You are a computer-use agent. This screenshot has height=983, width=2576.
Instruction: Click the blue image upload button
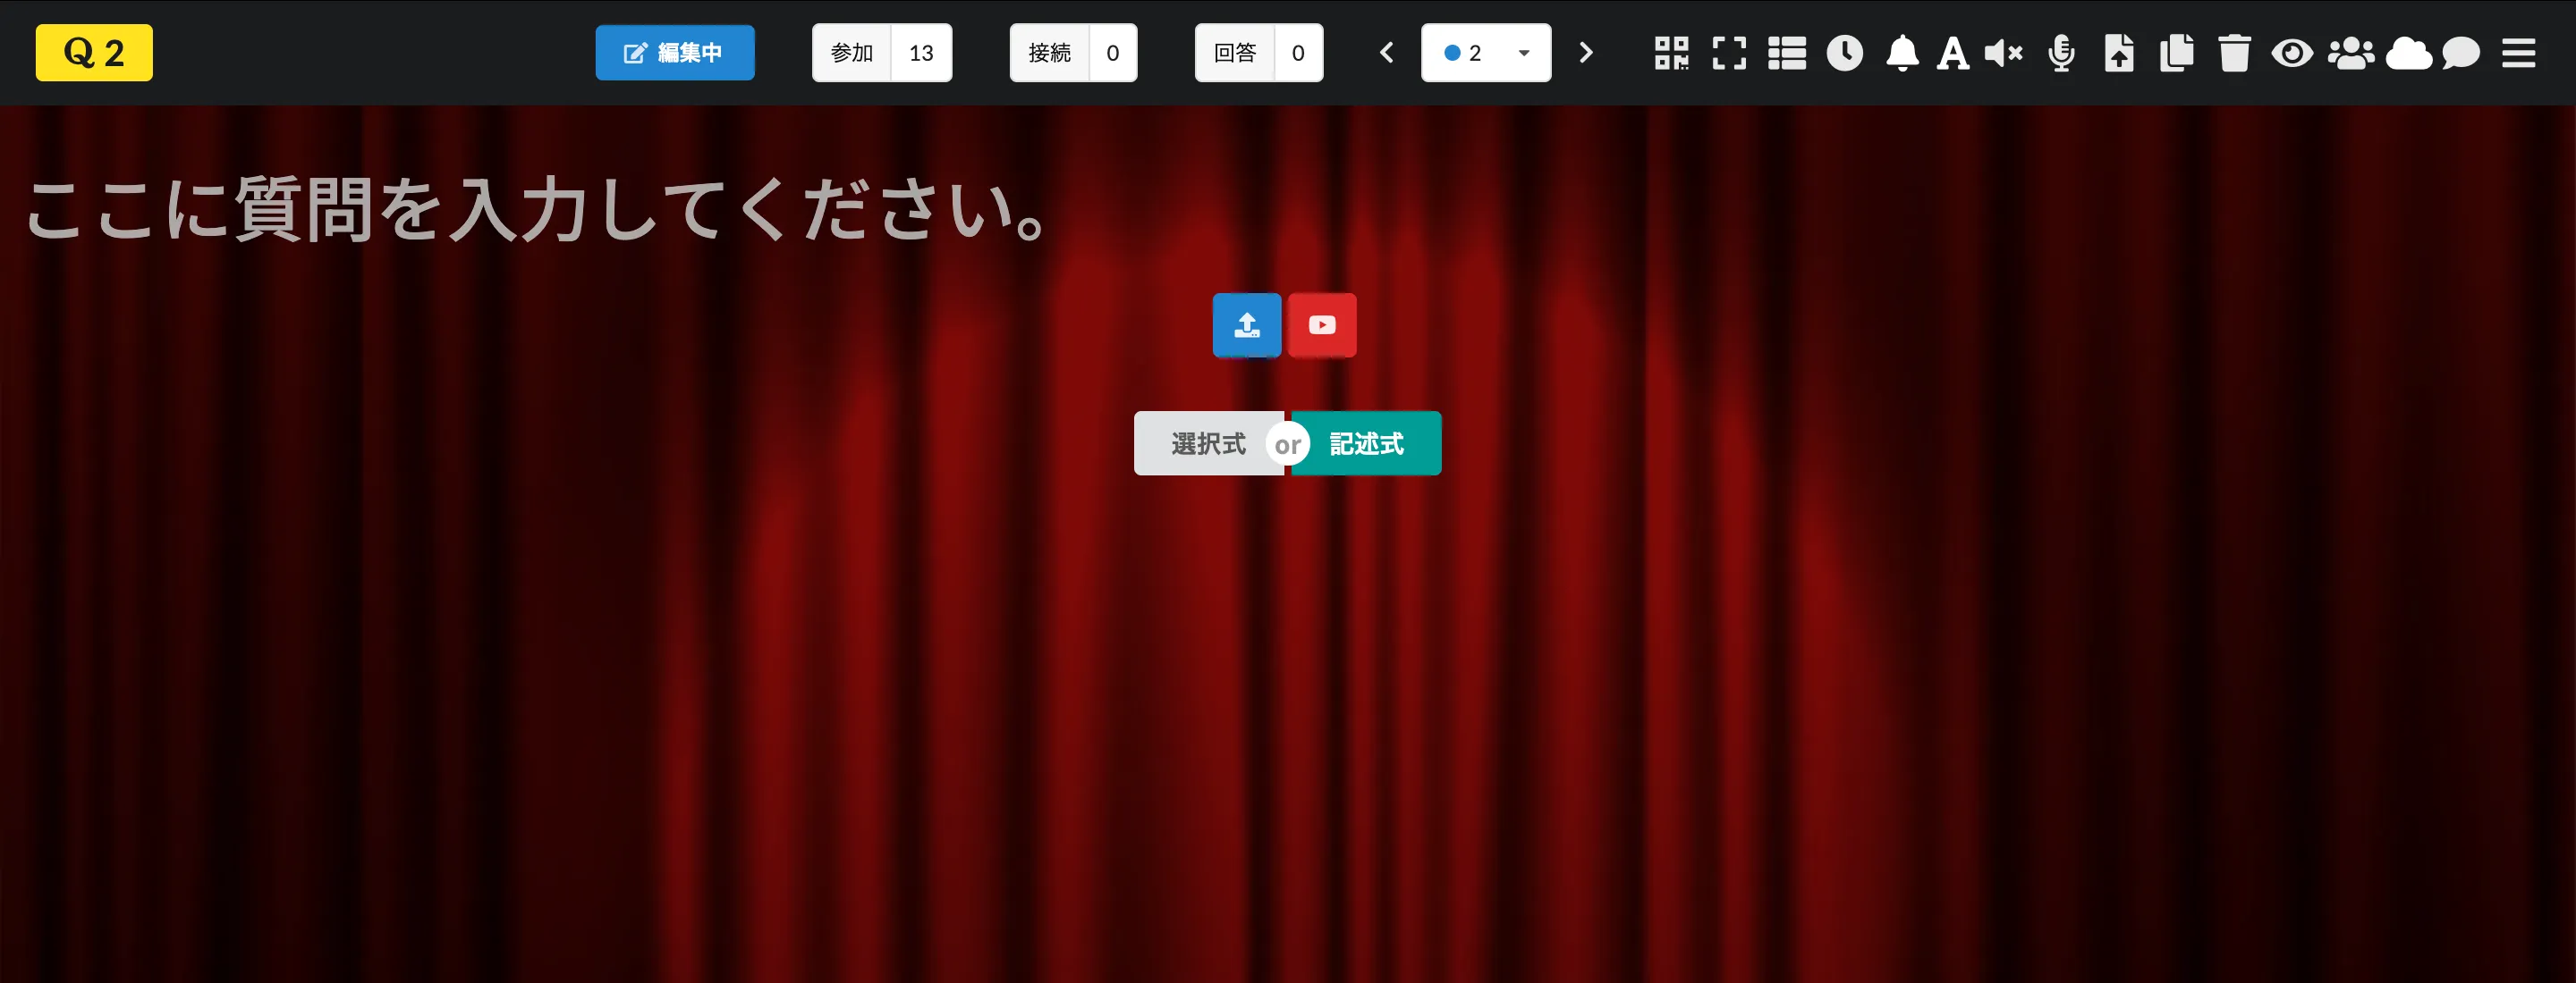coord(1247,324)
